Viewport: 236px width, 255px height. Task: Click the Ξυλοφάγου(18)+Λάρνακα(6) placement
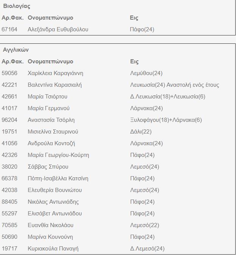166,120
